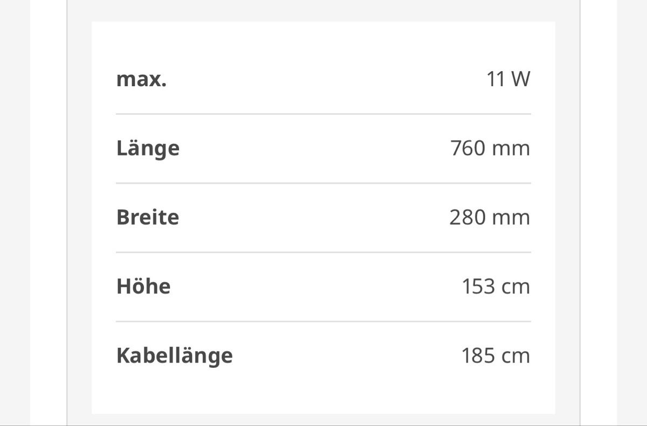Click the 'max.' specification label
Viewport: 647px width, 426px height.
pyautogui.click(x=141, y=80)
